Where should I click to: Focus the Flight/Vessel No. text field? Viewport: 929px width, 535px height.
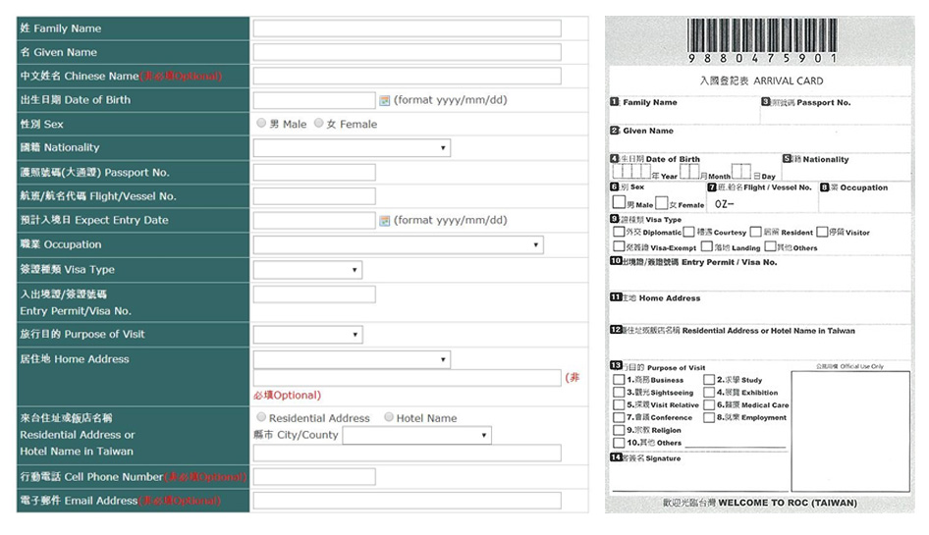pyautogui.click(x=314, y=196)
